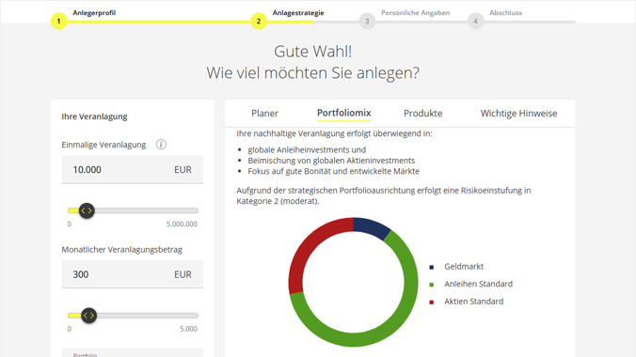Screen dimensions: 636x357
Task: Click the one-time investment slider handle
Action: (x=87, y=210)
